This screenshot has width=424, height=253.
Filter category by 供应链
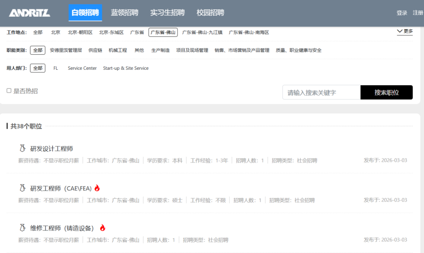95,50
